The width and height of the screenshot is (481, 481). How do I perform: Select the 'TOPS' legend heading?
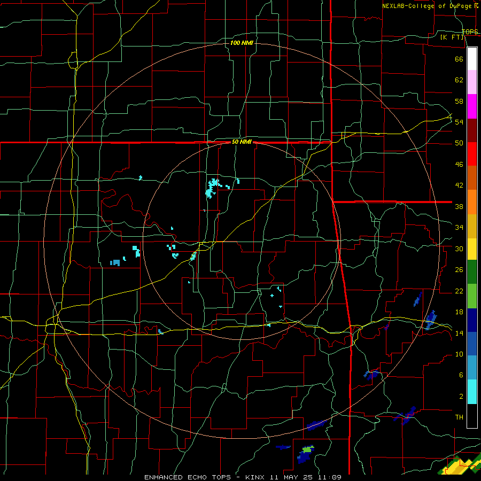[x=470, y=32]
